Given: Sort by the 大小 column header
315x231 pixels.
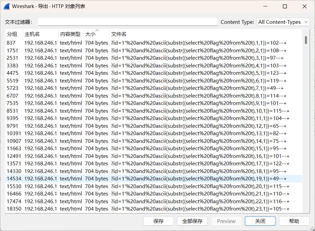Looking at the screenshot, I should 97,34.
